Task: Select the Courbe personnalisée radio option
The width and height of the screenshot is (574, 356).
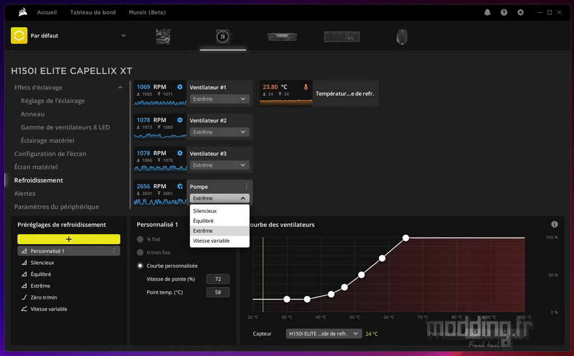Action: (x=140, y=266)
